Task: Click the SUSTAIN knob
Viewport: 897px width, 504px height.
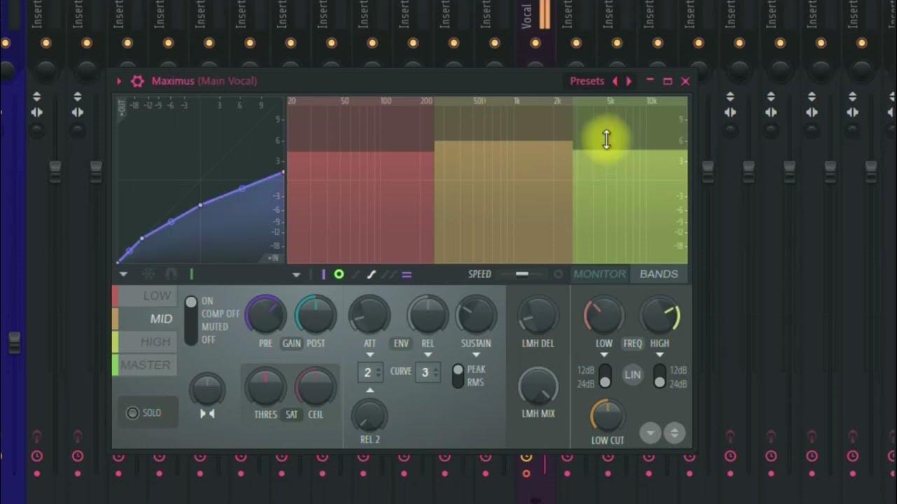Action: click(x=477, y=314)
